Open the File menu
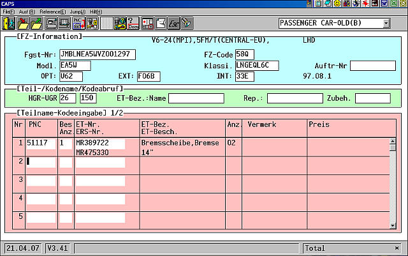Viewport: 408px width, 256px height. click(x=8, y=12)
